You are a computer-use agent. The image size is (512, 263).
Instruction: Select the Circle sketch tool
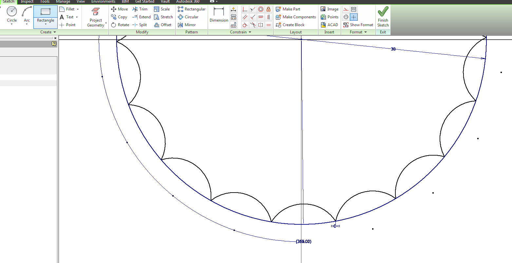click(x=12, y=14)
